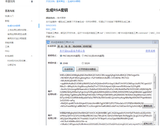Click 生成RSA密钥 breadcrumb link
This screenshot has width=160, height=128.
pos(74,1)
